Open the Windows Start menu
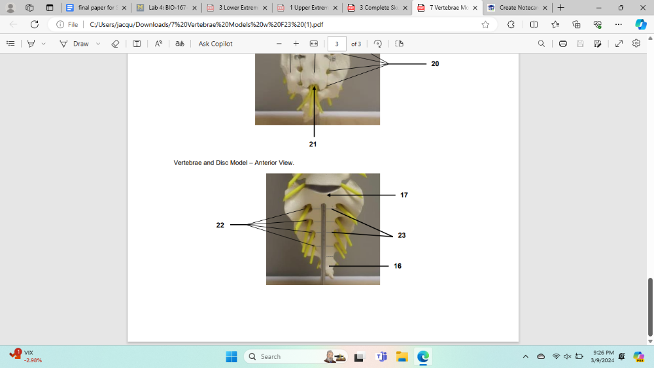 232,356
